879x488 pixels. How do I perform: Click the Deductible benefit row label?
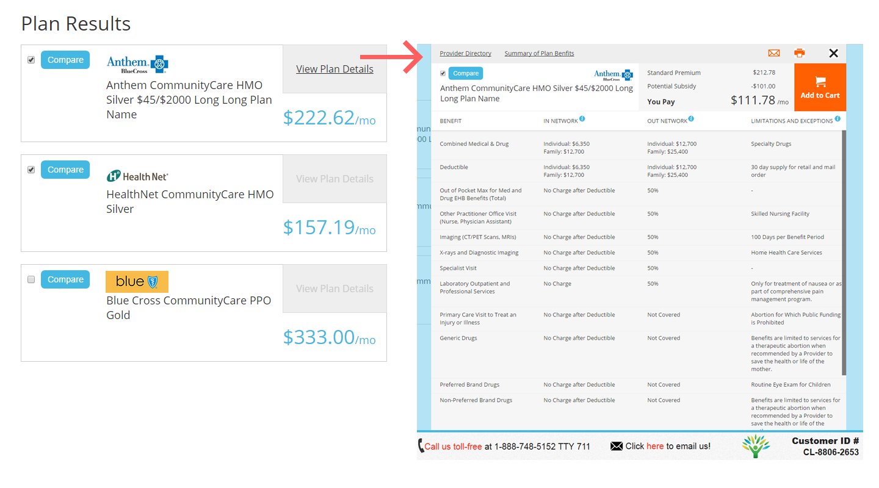[x=454, y=167]
